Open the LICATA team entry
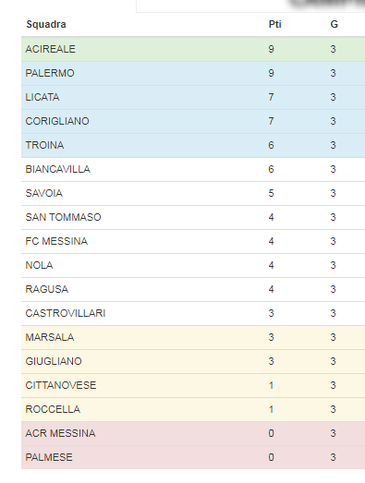The width and height of the screenshot is (365, 483). click(43, 97)
